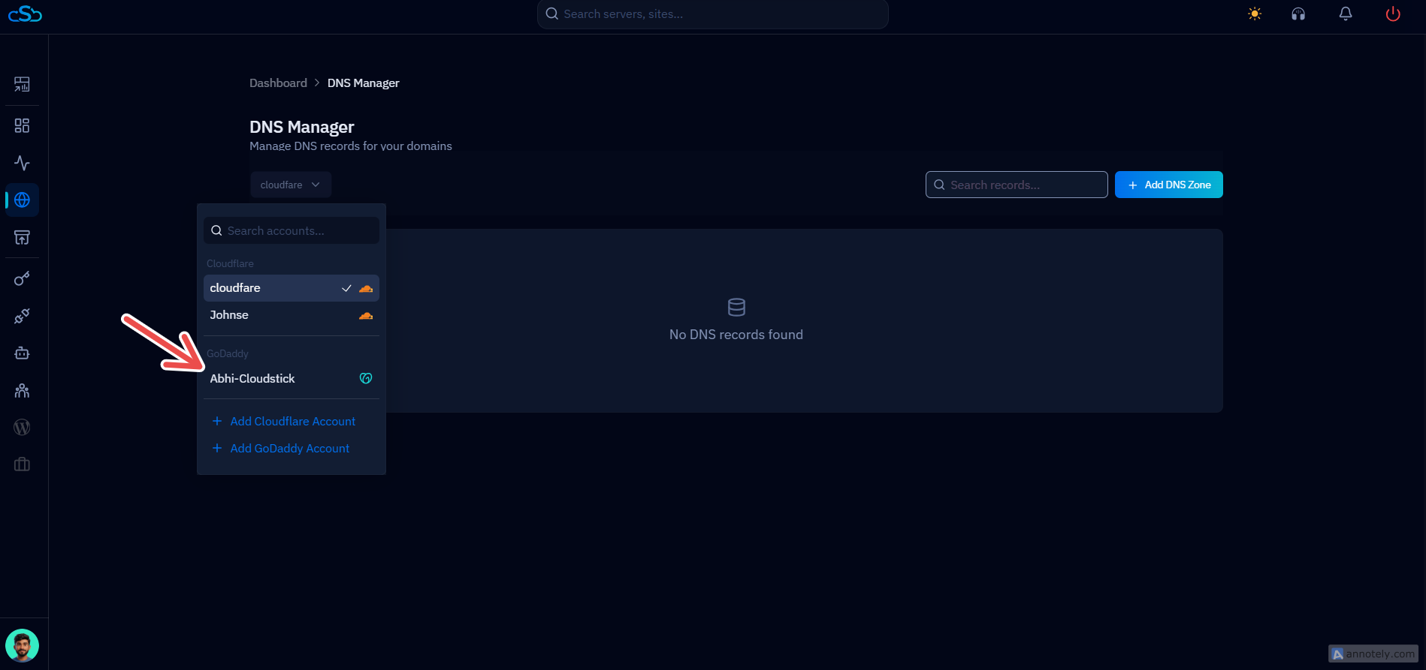The image size is (1426, 670).
Task: Open robot icon in sidebar
Action: point(22,353)
